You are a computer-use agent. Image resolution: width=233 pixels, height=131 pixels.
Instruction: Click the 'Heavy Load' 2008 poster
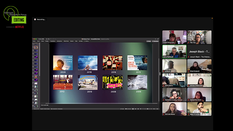tap(112, 82)
